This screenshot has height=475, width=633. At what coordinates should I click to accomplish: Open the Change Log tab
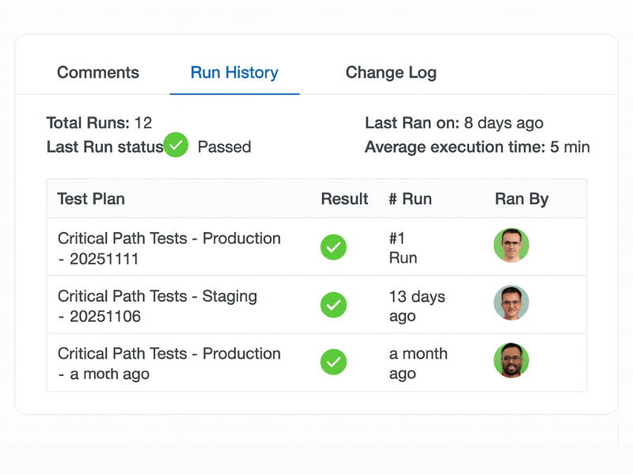(390, 72)
